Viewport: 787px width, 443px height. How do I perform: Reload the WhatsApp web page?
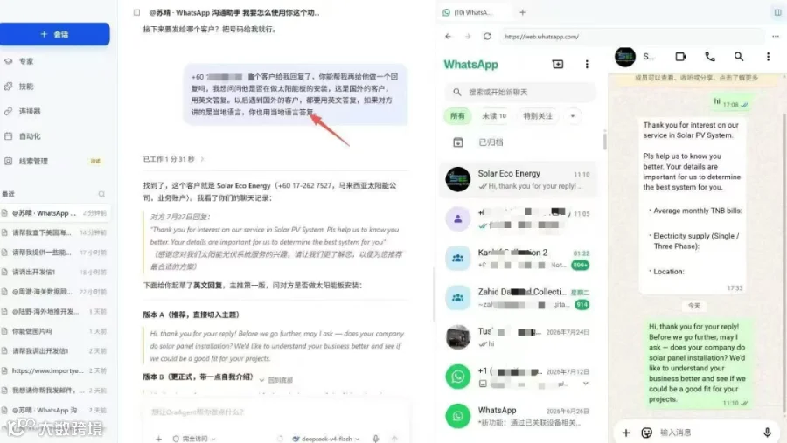[x=487, y=37]
